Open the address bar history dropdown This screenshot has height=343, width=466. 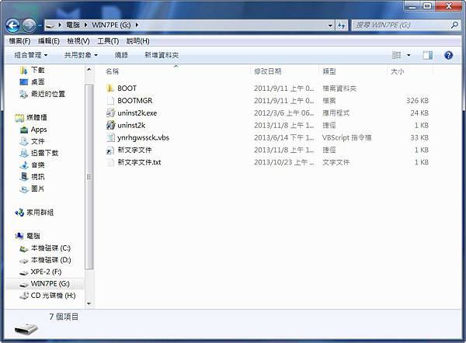pos(330,26)
